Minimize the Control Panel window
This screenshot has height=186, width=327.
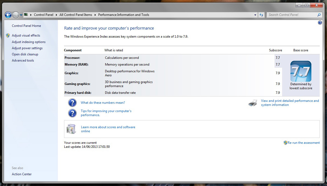[299, 5]
